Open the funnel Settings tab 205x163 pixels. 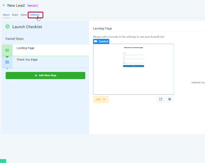pos(34,15)
